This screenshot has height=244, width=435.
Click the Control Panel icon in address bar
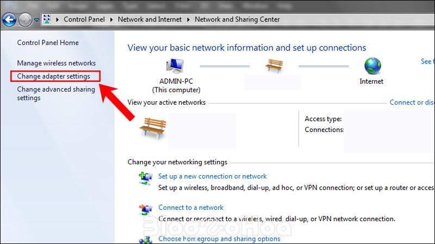(x=47, y=20)
